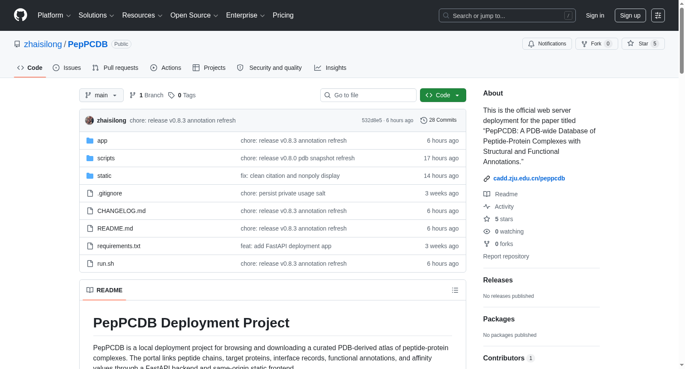The width and height of the screenshot is (685, 369).
Task: Click the README.md file icon
Action: point(90,228)
